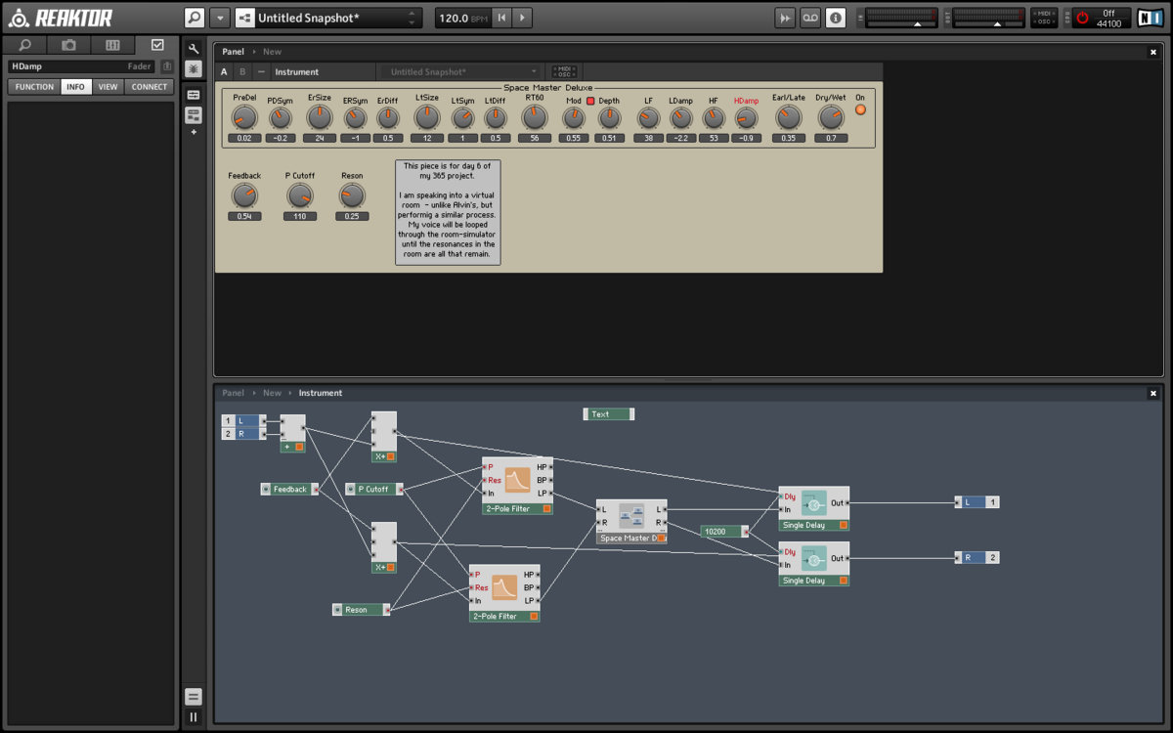Screen dimensions: 1173x733
Task: Click the wrench edit mode icon
Action: tap(194, 49)
